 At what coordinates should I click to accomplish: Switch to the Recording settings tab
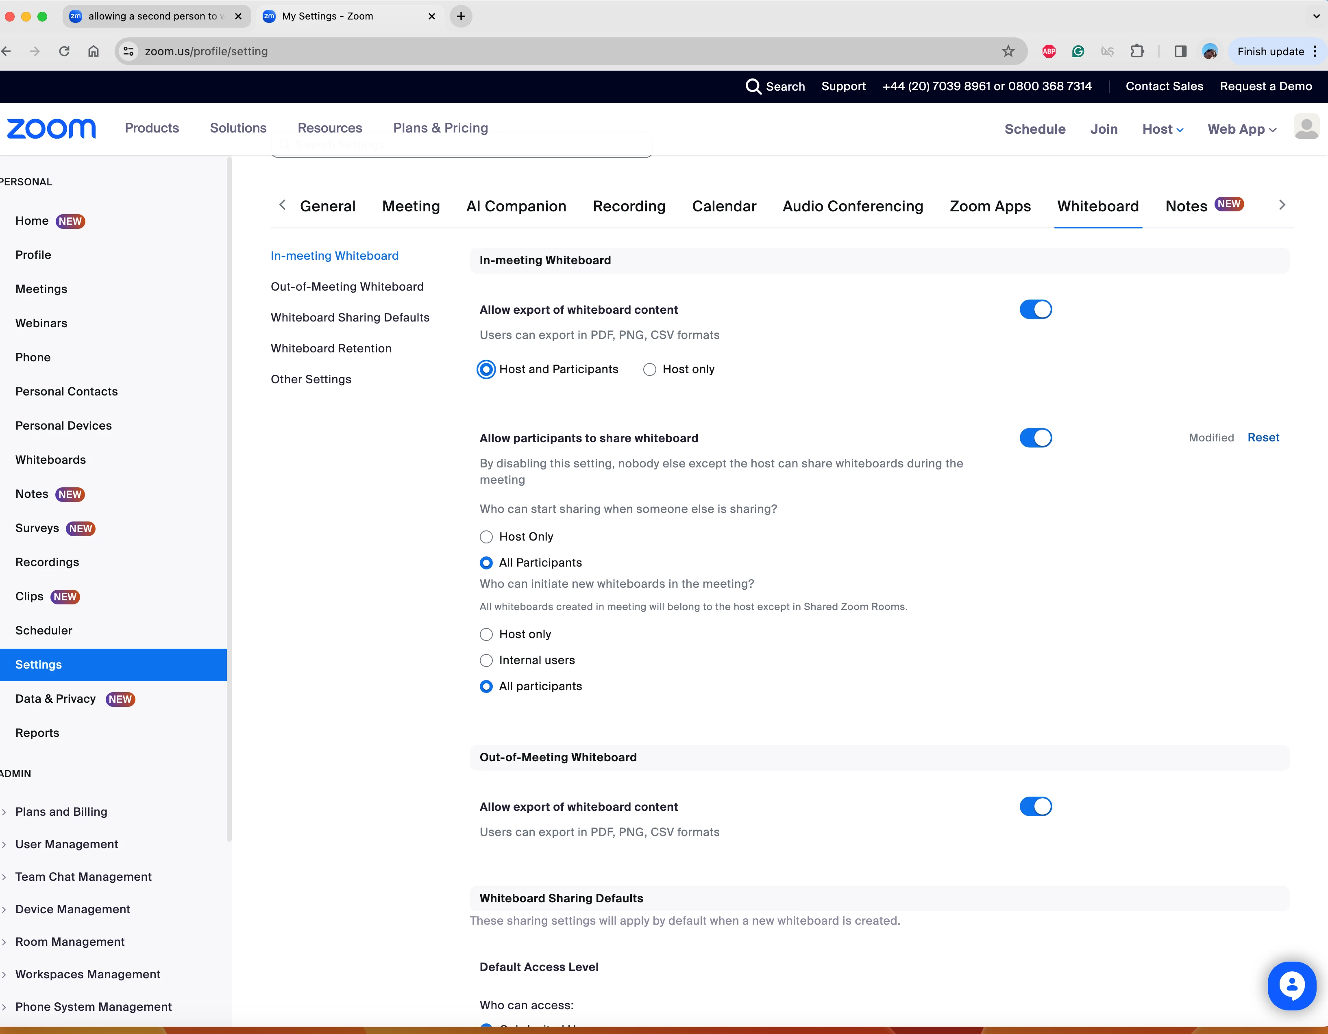629,206
